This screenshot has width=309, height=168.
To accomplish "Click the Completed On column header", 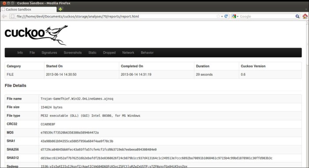I will click(x=132, y=66).
